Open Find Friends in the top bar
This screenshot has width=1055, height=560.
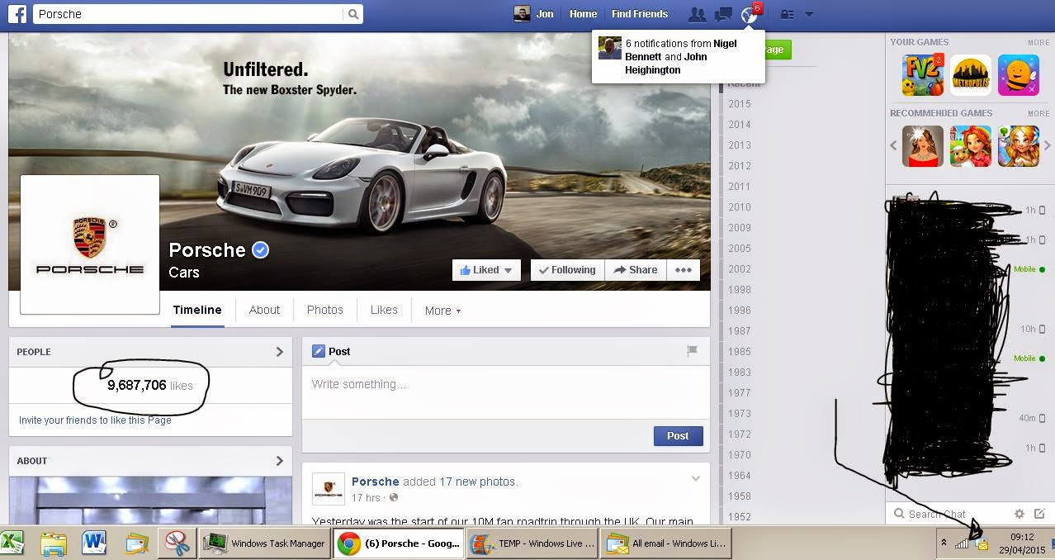[x=640, y=14]
